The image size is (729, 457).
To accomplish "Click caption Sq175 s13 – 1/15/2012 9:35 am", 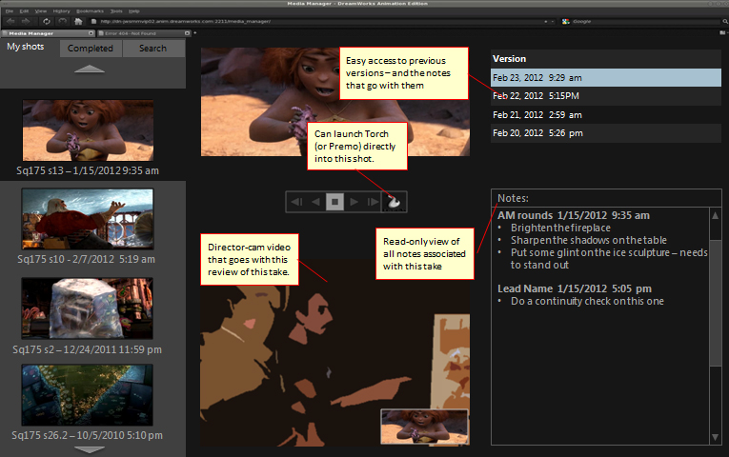I will click(88, 170).
